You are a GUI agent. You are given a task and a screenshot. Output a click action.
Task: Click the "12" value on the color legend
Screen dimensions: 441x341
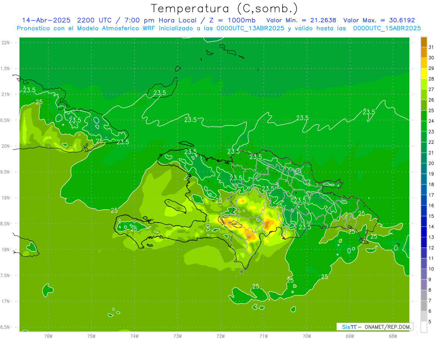[x=431, y=248]
